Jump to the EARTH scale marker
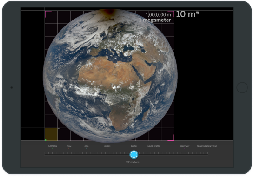The height and width of the screenshot is (177, 254). click(x=134, y=146)
